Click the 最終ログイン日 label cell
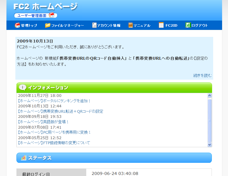This screenshot has height=176, width=228. [x=51, y=173]
